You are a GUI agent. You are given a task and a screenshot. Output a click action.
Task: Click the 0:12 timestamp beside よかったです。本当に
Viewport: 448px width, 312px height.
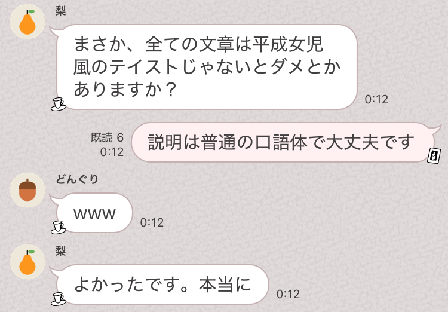click(x=288, y=294)
